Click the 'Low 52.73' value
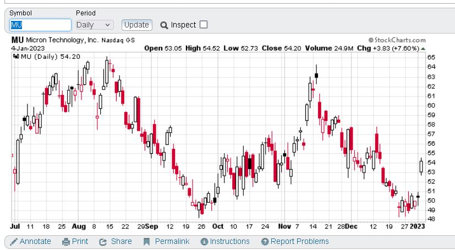This screenshot has height=250, width=455. pos(240,48)
